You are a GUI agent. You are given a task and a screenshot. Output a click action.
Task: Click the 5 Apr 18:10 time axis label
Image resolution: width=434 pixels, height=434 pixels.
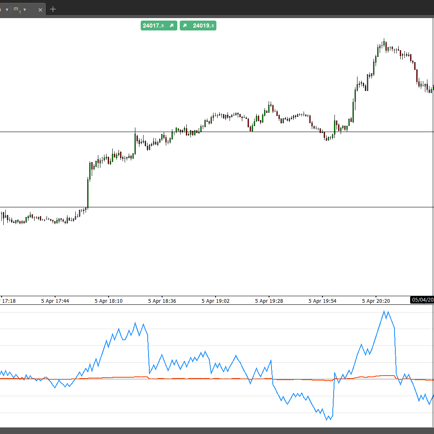pyautogui.click(x=109, y=301)
